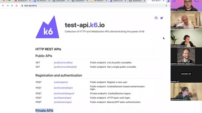Viewport: 202px width, 113px height.
Task: Go back with browser back arrow
Action: click(3, 6)
